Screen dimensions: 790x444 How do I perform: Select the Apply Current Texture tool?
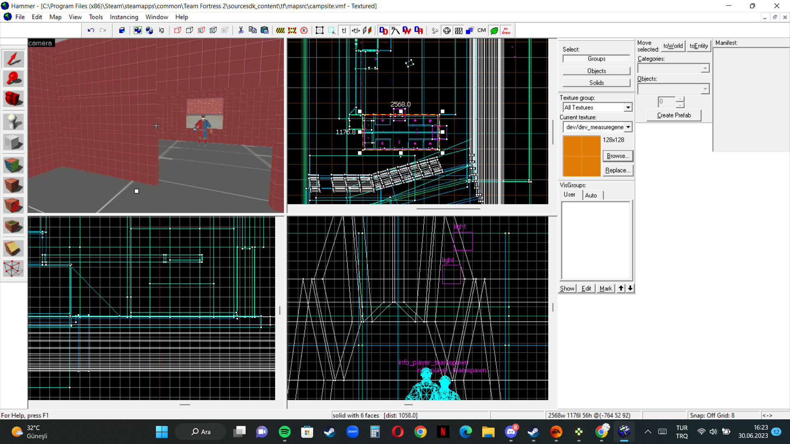[14, 185]
